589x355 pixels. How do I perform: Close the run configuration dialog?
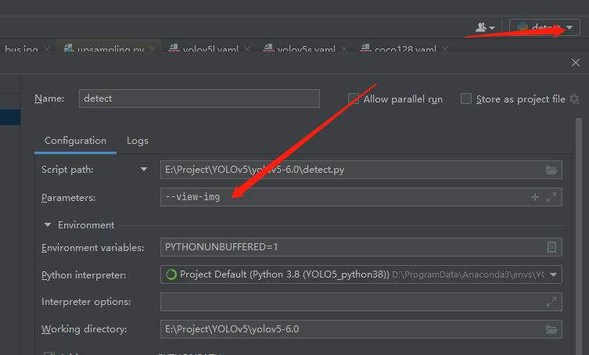click(x=576, y=63)
